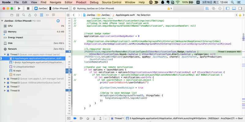Open the Project navigator folder icon
The image size is (245, 122).
12,15
